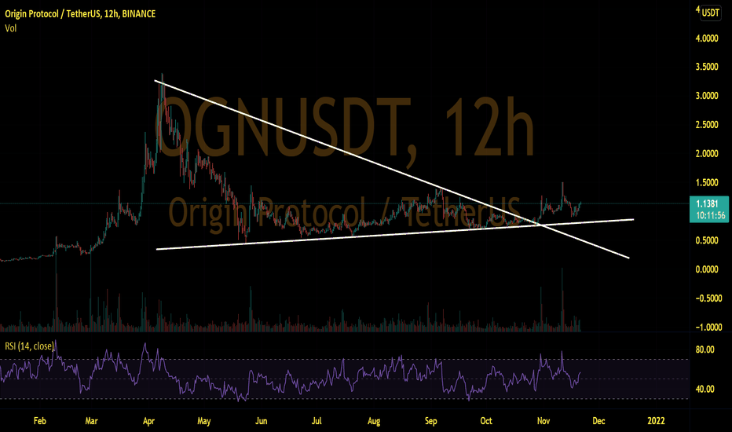The image size is (732, 432).
Task: Click the Dec label on time axis
Action: pyautogui.click(x=599, y=421)
